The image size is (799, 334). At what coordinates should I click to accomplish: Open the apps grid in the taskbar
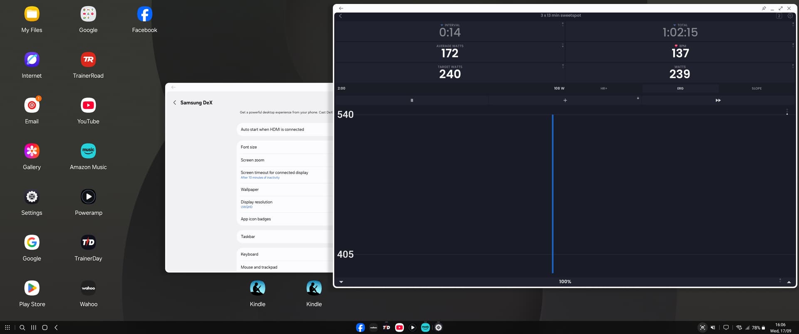pos(7,327)
